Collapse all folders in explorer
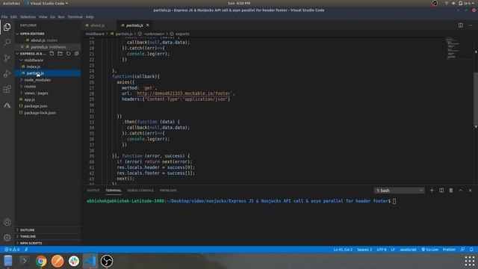This screenshot has width=478, height=269. (x=76, y=53)
